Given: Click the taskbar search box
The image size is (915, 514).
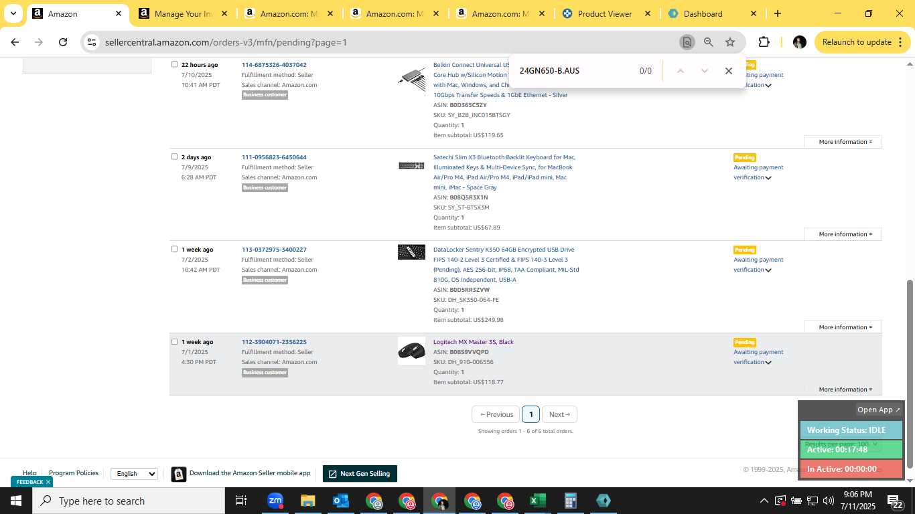Looking at the screenshot, I should (x=129, y=501).
